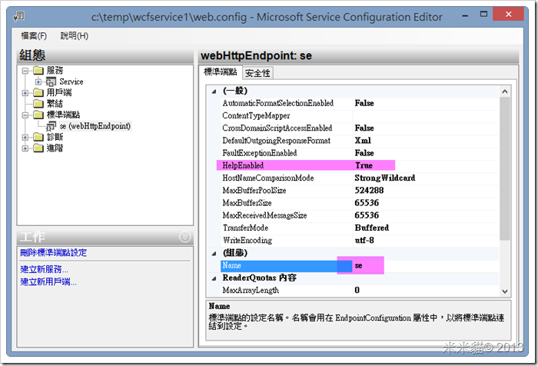
Task: Click the application icon in title bar
Action: 18,16
